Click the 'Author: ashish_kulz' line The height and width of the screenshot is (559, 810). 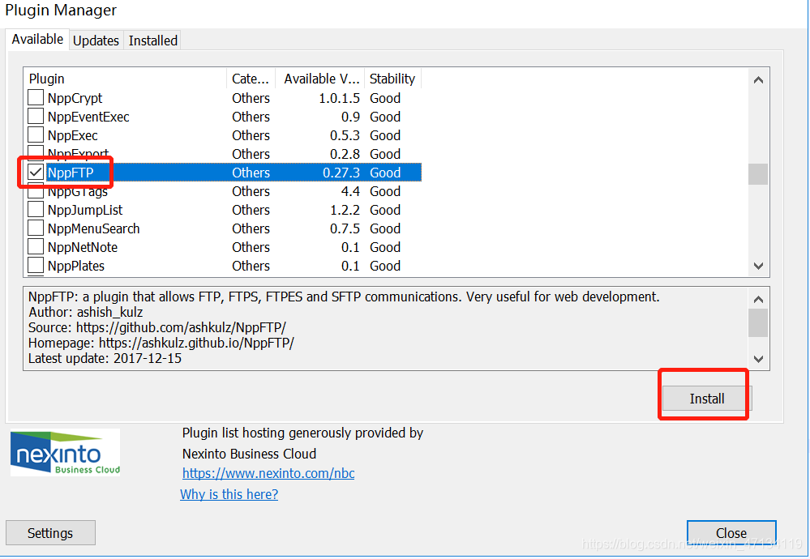(86, 312)
